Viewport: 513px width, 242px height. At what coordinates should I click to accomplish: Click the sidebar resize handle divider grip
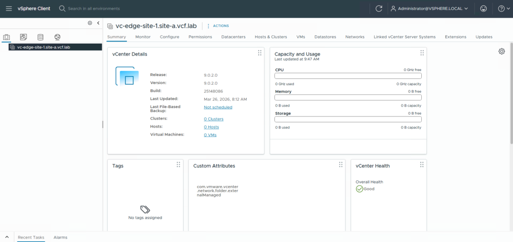(x=103, y=124)
